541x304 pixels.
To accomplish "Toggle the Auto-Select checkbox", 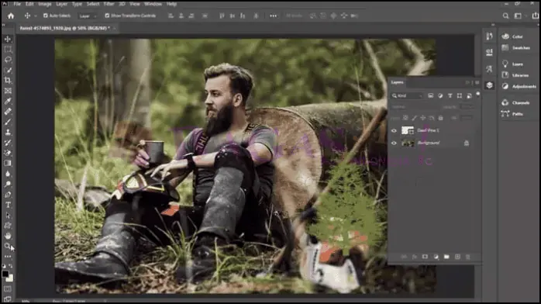I will 45,16.
